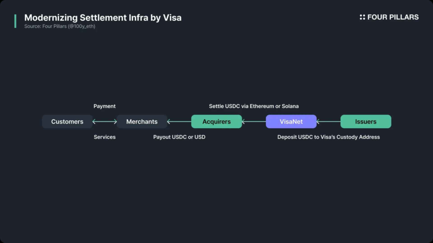Click the Services label below the arrow

point(104,137)
